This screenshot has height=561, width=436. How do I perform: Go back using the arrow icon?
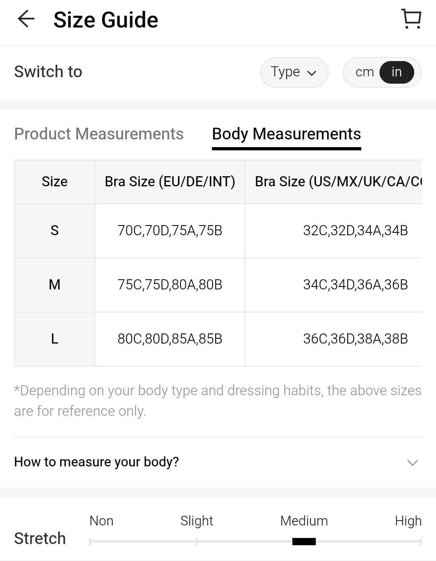[x=26, y=19]
